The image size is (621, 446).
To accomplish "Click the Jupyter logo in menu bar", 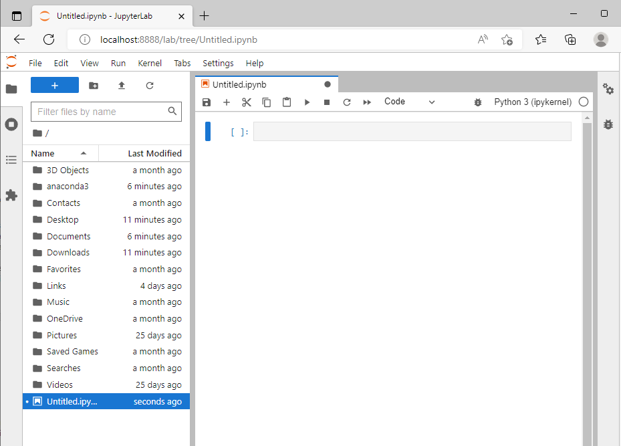I will tap(11, 62).
